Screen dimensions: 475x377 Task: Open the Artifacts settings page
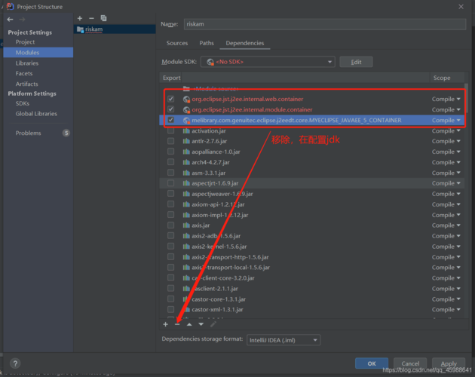click(x=26, y=84)
